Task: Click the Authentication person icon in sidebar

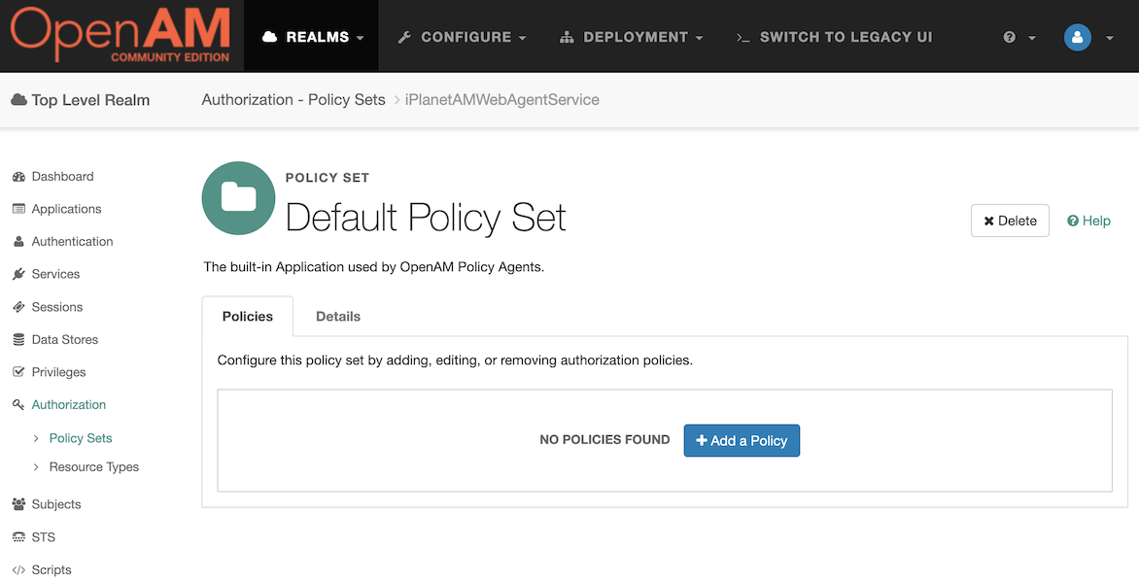Action: click(18, 242)
